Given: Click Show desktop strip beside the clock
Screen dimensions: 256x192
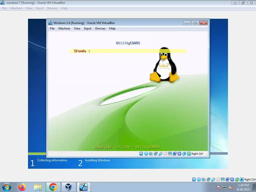Looking at the screenshot, I should [254, 187].
